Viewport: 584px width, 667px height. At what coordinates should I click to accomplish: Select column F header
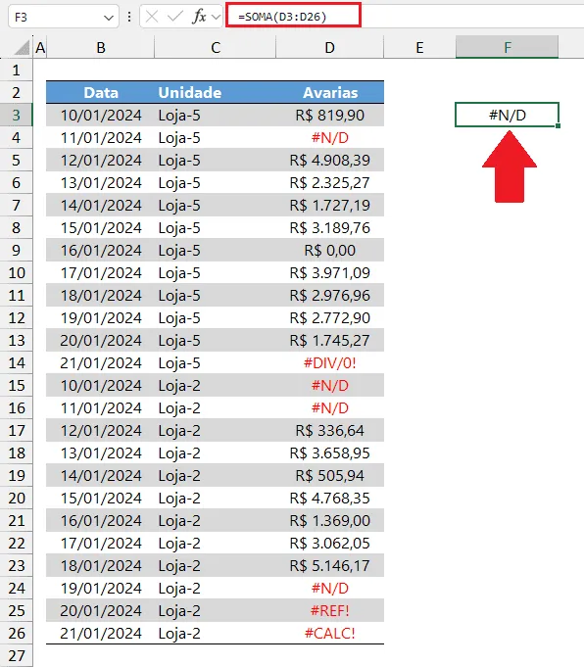tap(507, 47)
